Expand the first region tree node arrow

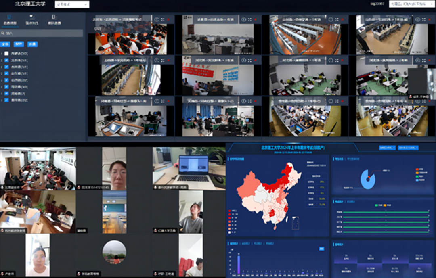pos(2,53)
